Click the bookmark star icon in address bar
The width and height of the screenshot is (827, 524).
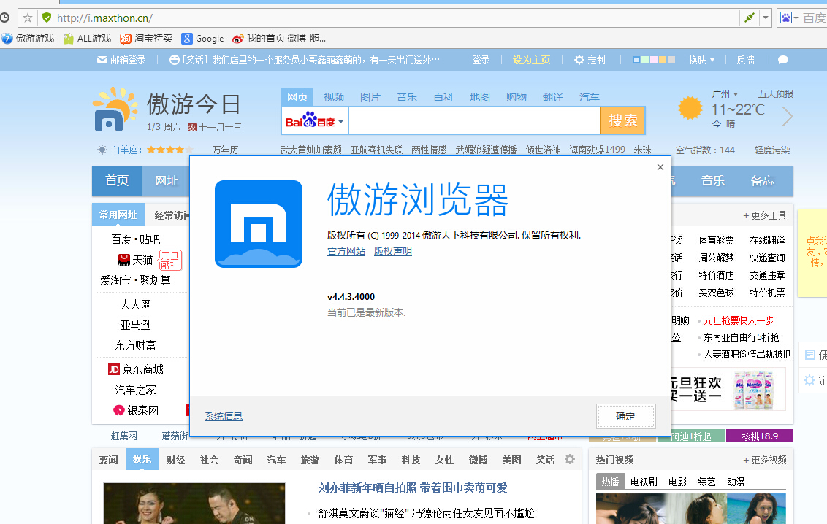[28, 18]
